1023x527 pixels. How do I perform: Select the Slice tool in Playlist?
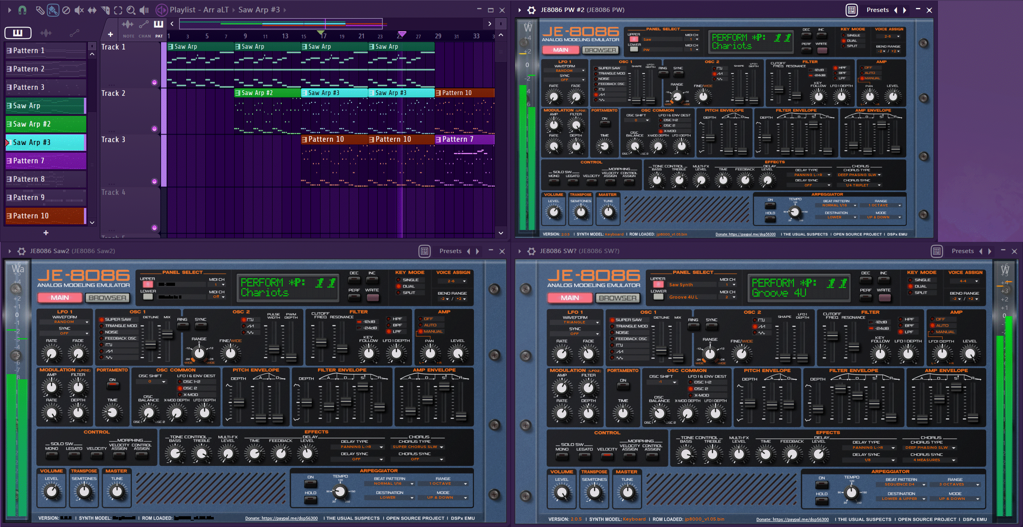[105, 10]
